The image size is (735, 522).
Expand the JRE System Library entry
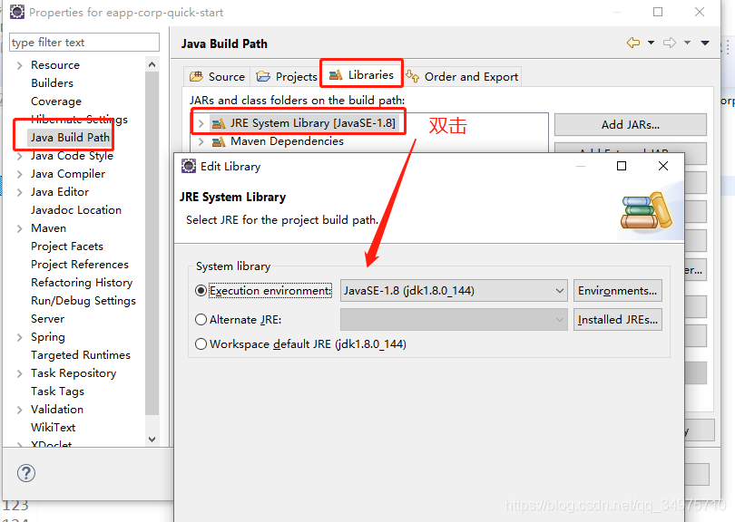click(201, 123)
